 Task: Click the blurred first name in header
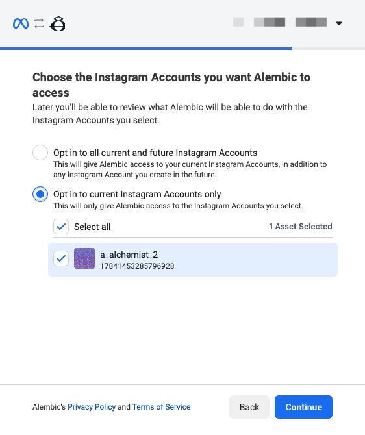[x=270, y=22]
